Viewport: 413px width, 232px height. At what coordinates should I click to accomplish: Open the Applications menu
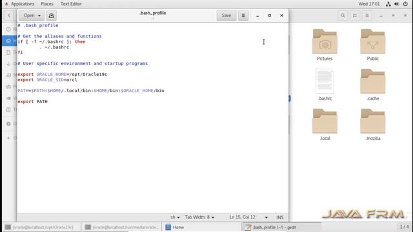23,4
